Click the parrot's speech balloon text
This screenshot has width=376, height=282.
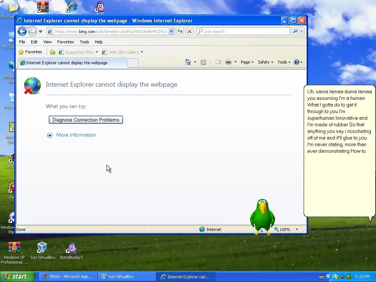coord(340,121)
